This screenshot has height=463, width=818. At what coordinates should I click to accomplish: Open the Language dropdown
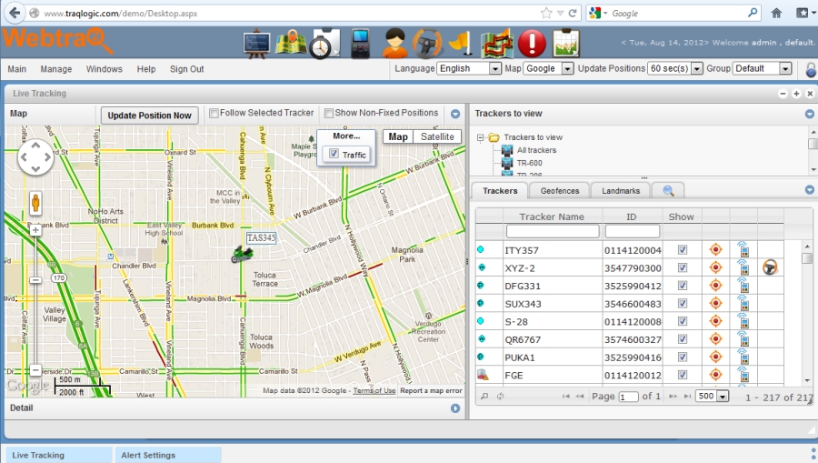pyautogui.click(x=469, y=68)
